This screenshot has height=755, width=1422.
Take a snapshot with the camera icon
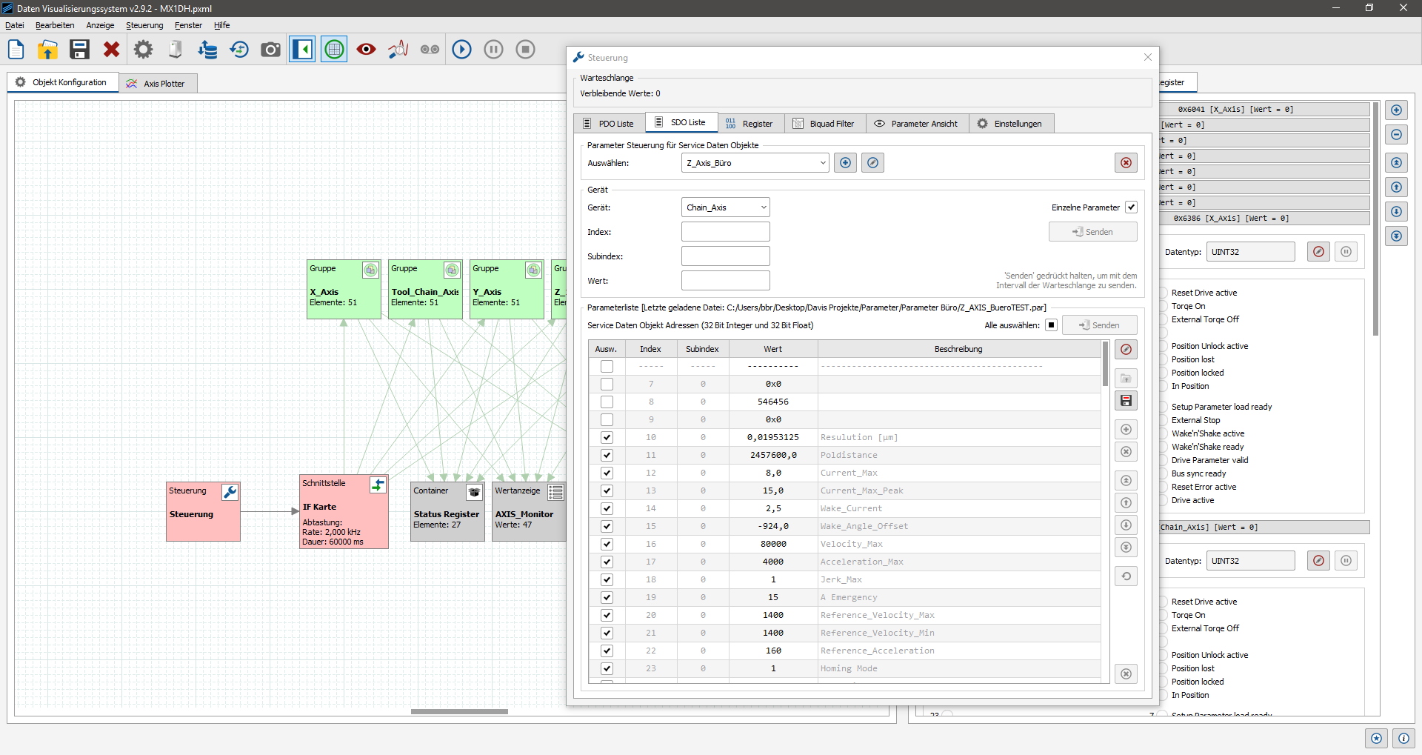tap(270, 50)
